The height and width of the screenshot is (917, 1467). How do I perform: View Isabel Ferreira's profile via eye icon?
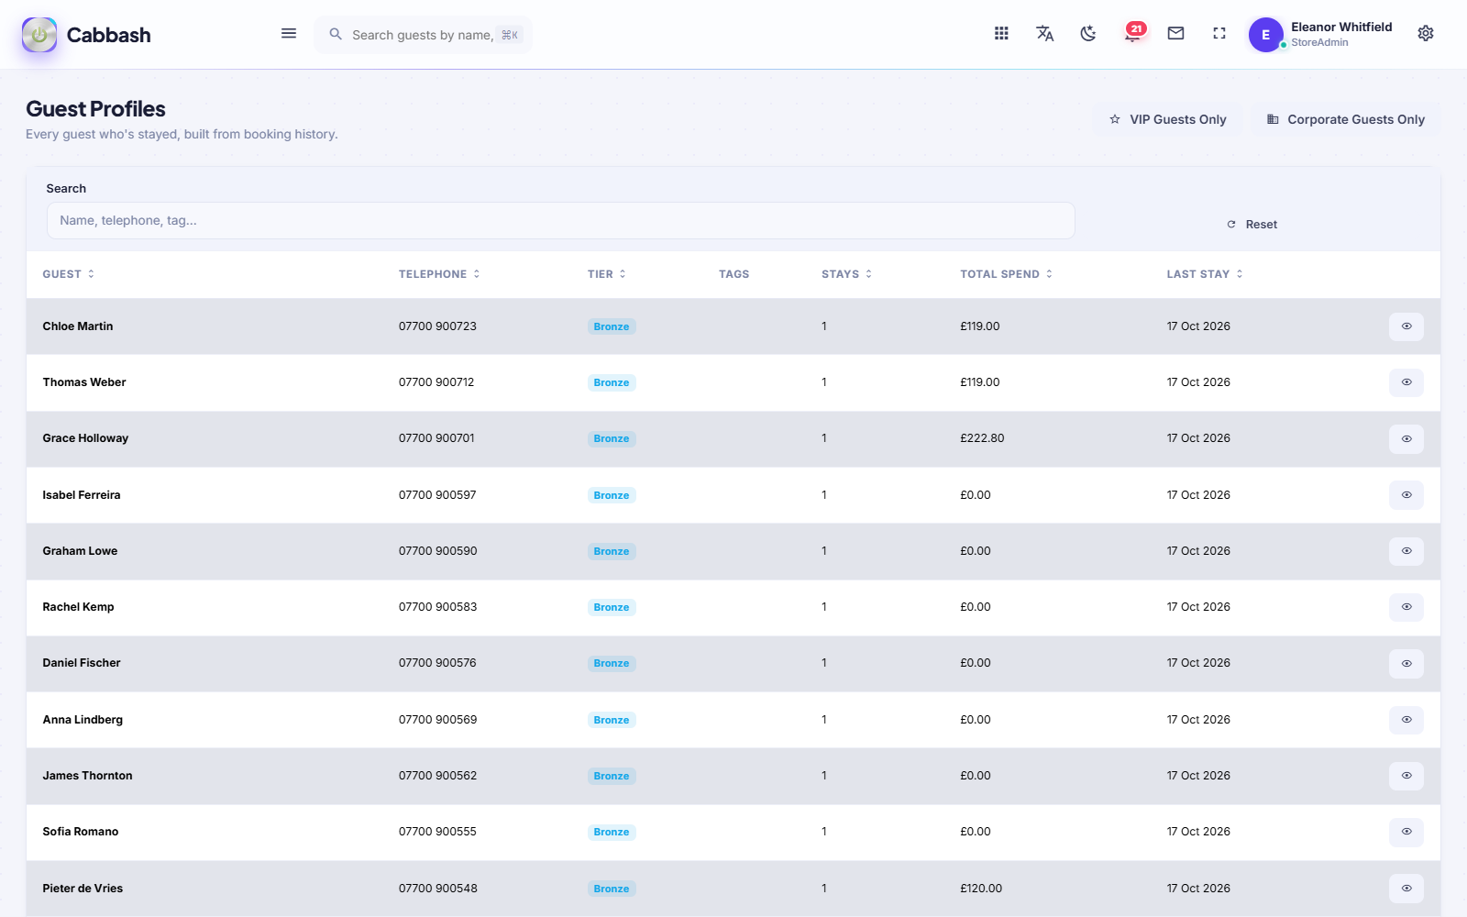tap(1406, 495)
